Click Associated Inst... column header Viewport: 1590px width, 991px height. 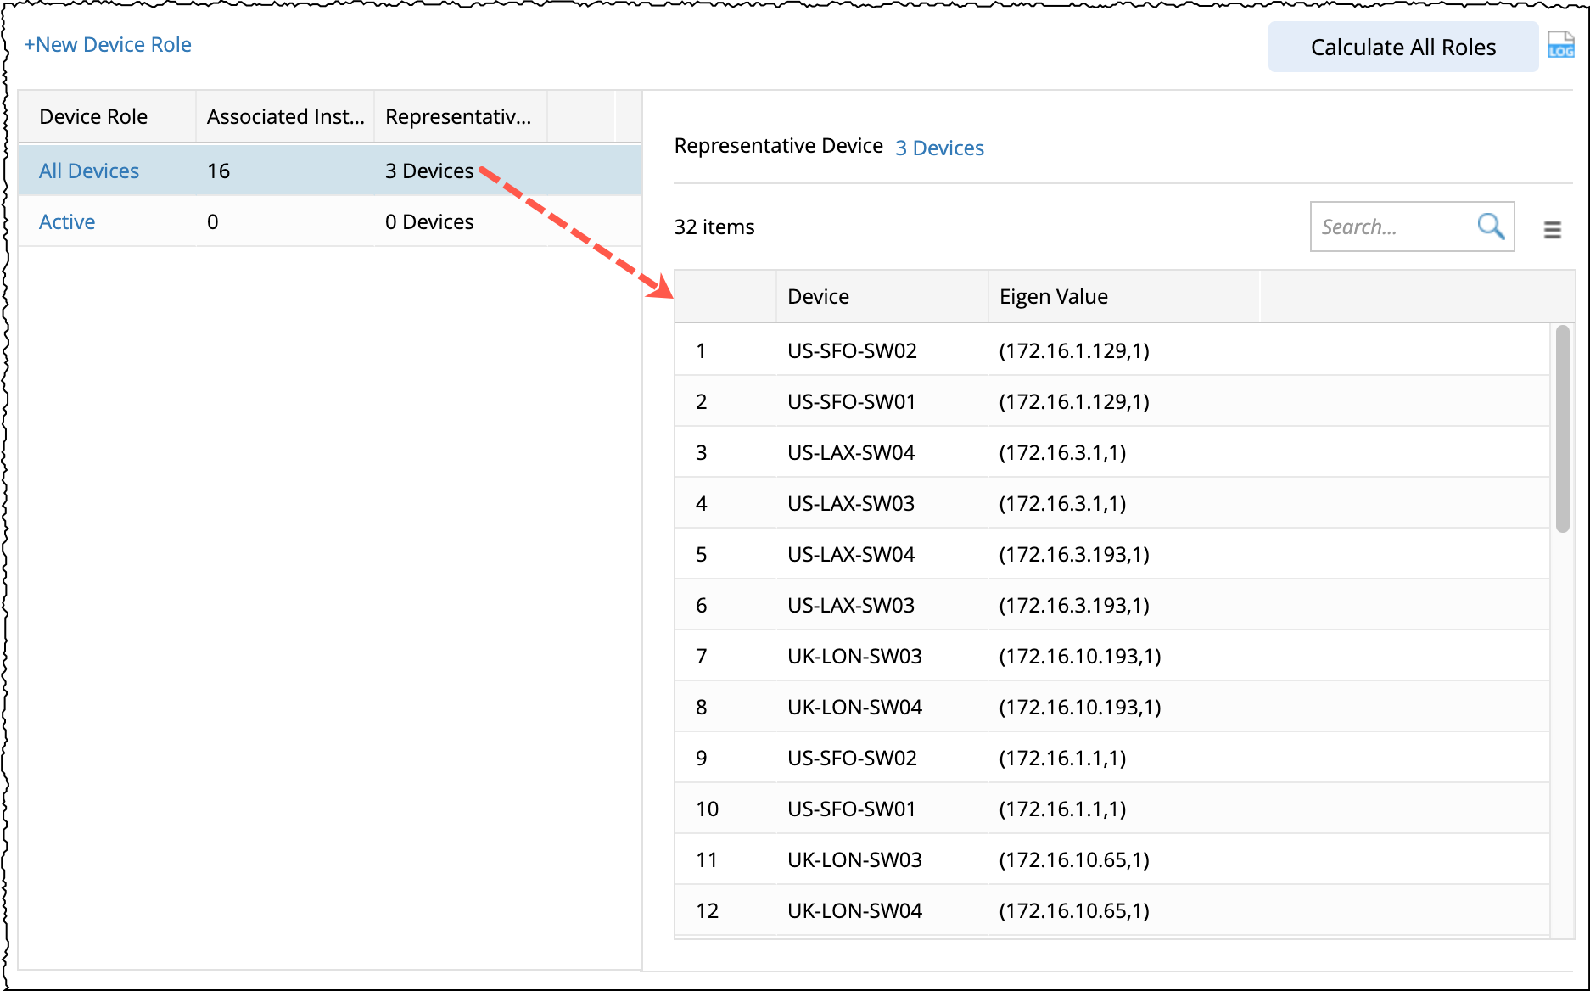click(x=285, y=117)
